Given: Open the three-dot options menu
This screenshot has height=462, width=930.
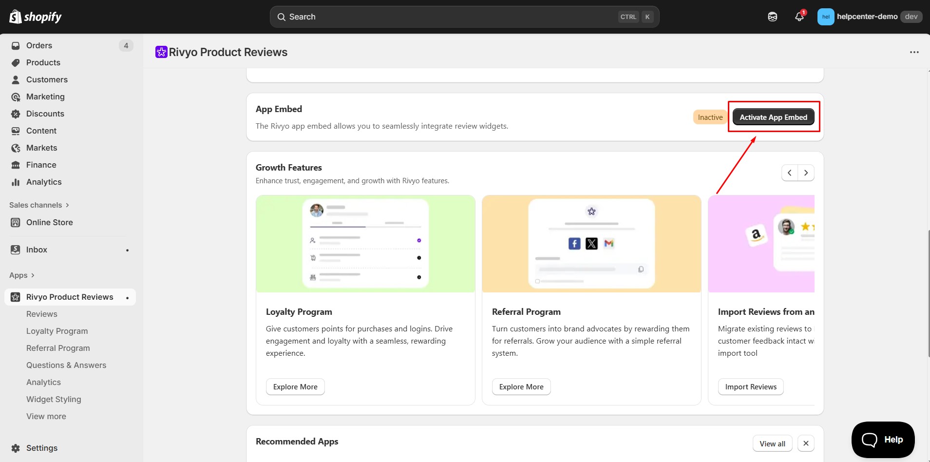Looking at the screenshot, I should 914,52.
